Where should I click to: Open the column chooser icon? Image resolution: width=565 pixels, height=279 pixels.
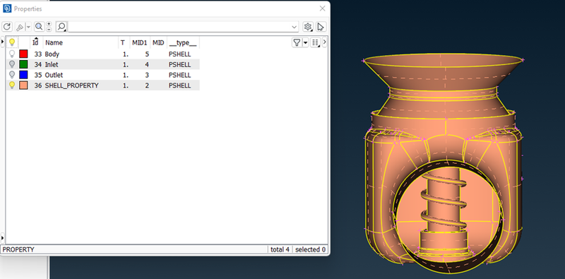(x=315, y=42)
